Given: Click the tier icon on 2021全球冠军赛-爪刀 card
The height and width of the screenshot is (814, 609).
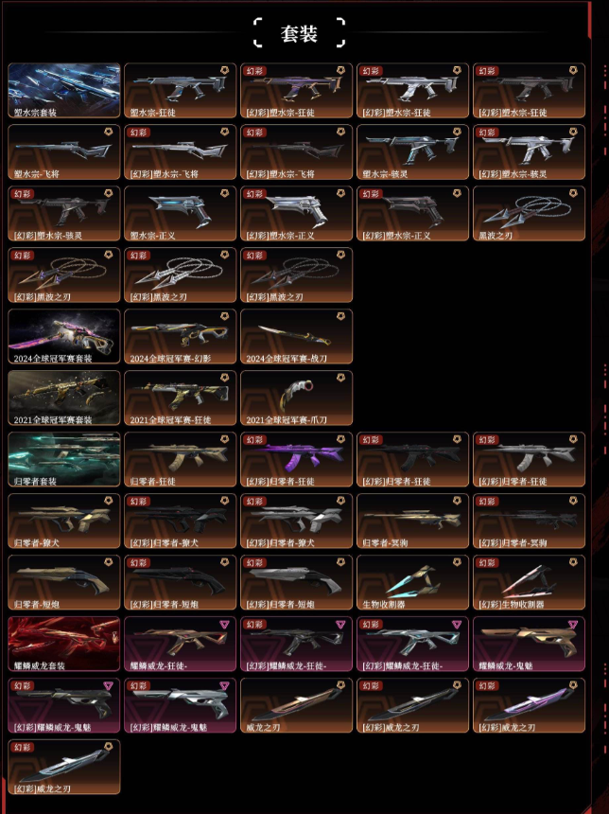Looking at the screenshot, I should [x=340, y=378].
